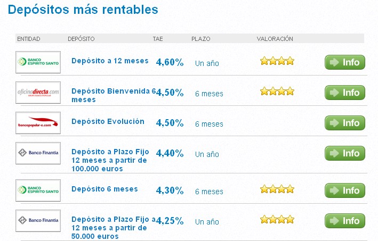Click Banco Finantia logo for 100.000 euros deposit
Screen dimensions: 378x241
click(38, 153)
